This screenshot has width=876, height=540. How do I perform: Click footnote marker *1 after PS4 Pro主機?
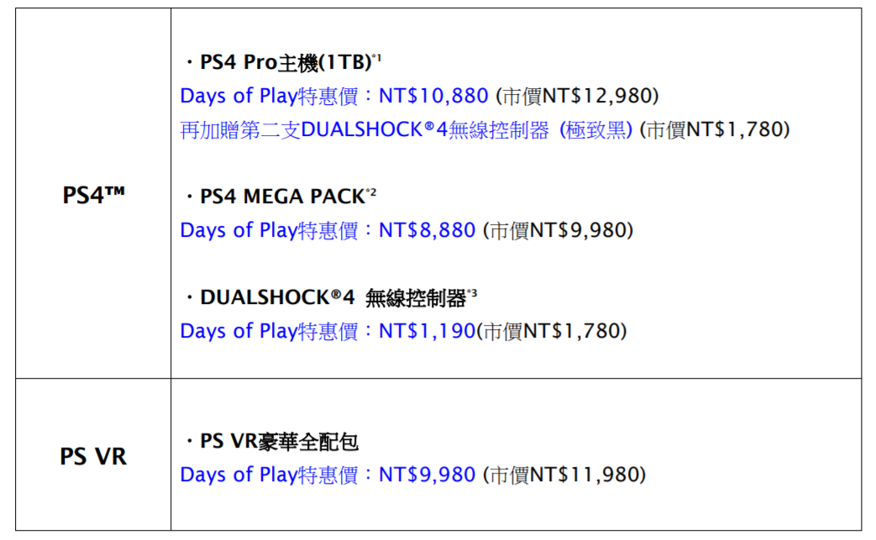tap(377, 58)
